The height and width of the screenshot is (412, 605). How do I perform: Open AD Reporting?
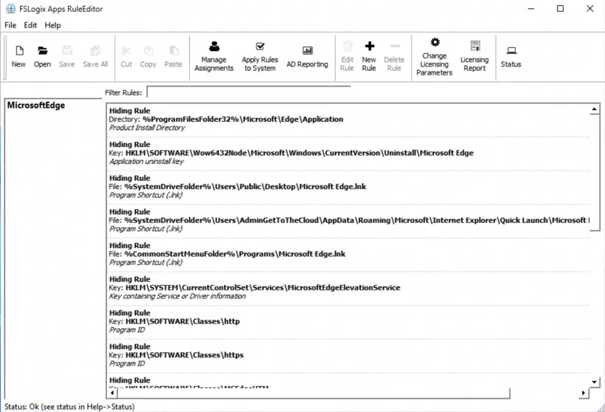tap(307, 57)
